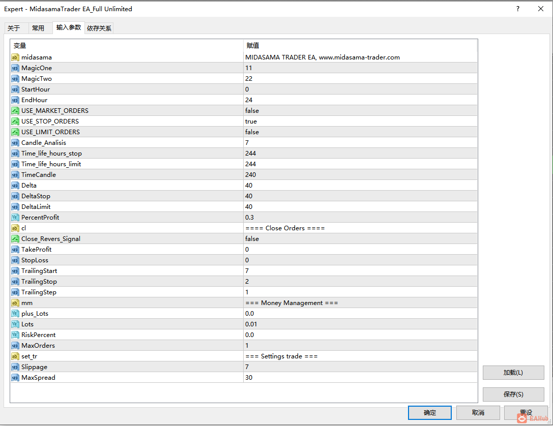Edit the MagicOne value 11
Viewport: 553px width, 426px height.
pos(249,68)
